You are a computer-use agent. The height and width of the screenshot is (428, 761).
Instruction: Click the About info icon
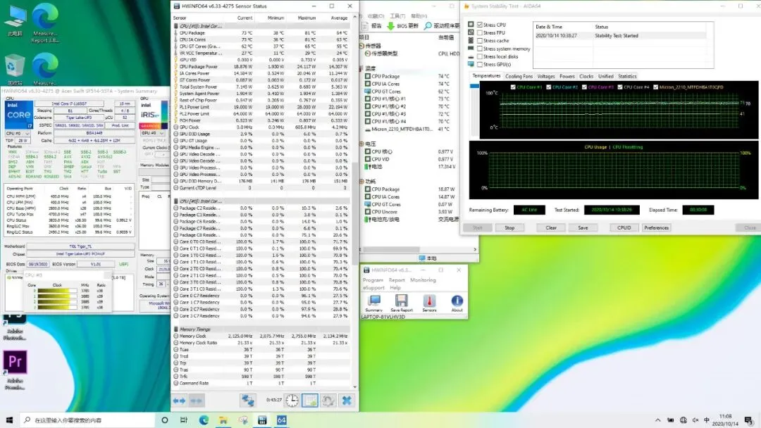[x=457, y=301]
